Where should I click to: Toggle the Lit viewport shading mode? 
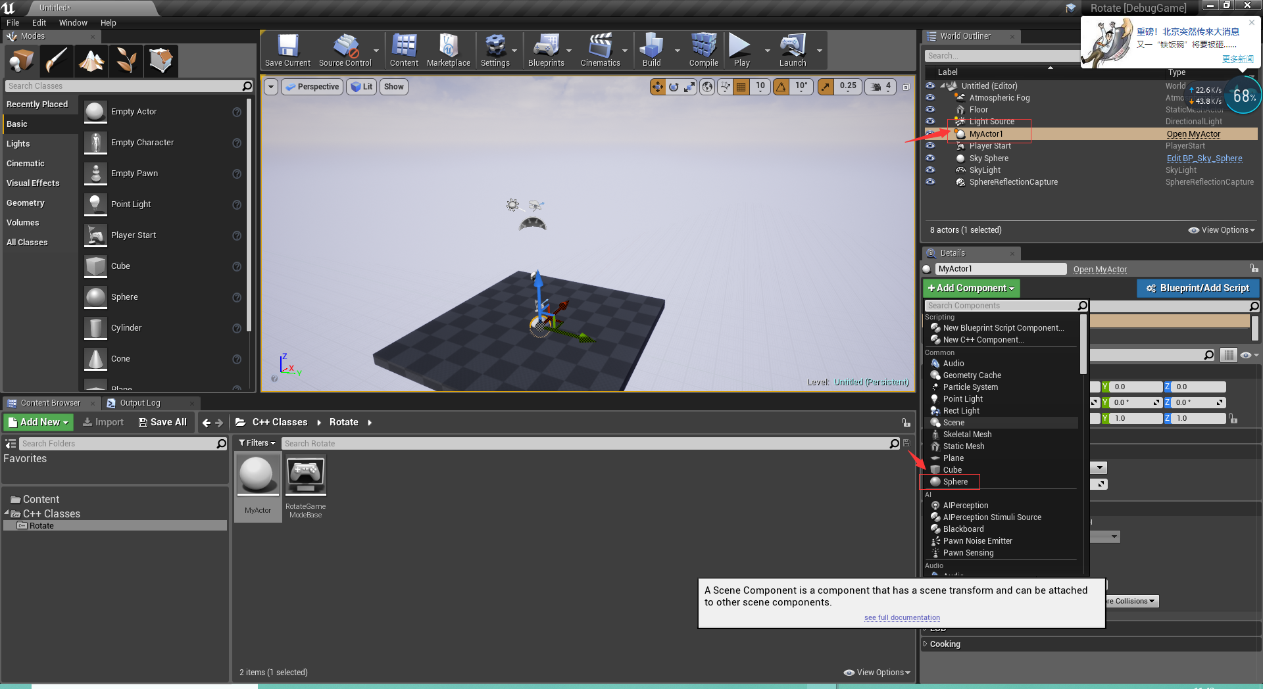point(361,86)
